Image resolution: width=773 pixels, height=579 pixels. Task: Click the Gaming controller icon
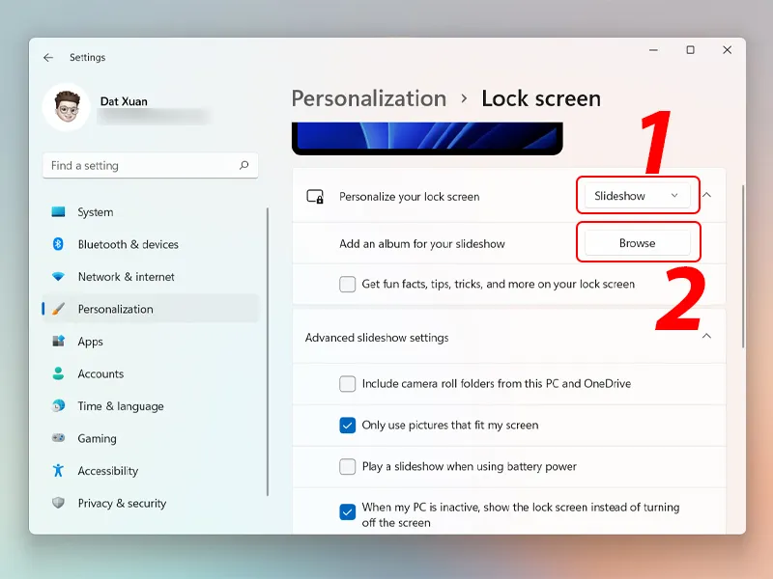[x=58, y=439]
